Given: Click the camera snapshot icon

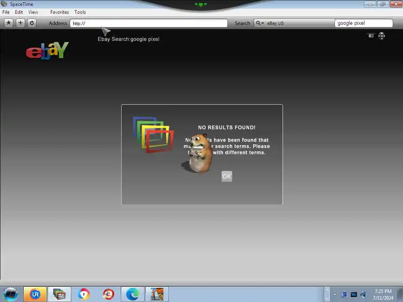Looking at the screenshot, I should [x=371, y=36].
